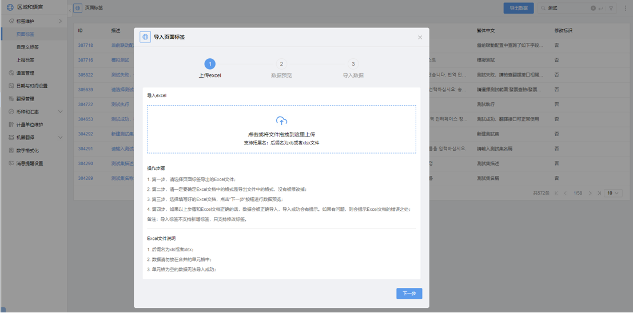Go to previous page arrow
Image resolution: width=633 pixels, height=313 pixels.
click(x=565, y=193)
